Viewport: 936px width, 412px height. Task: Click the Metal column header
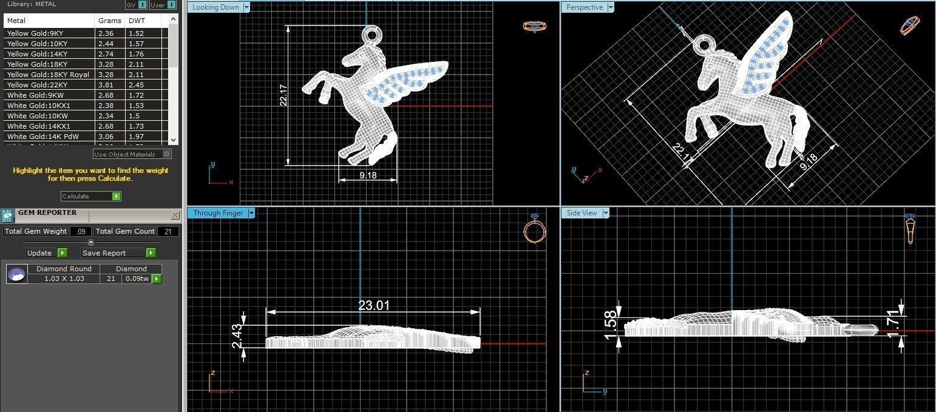tap(49, 21)
